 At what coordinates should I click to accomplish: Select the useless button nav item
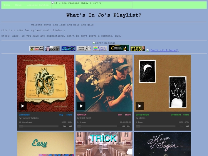[x=38, y=5]
